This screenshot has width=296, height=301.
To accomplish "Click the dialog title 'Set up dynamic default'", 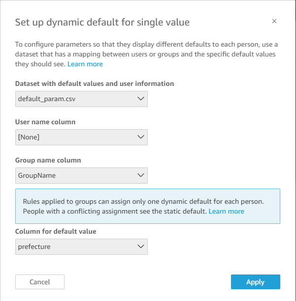I will 102,22.
